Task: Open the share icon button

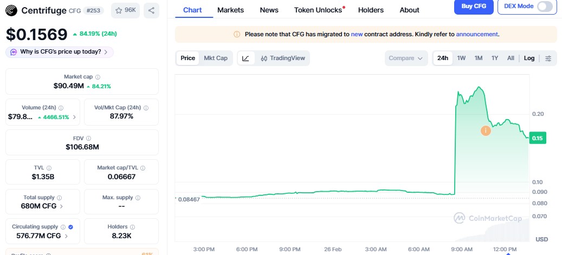Action: (151, 10)
